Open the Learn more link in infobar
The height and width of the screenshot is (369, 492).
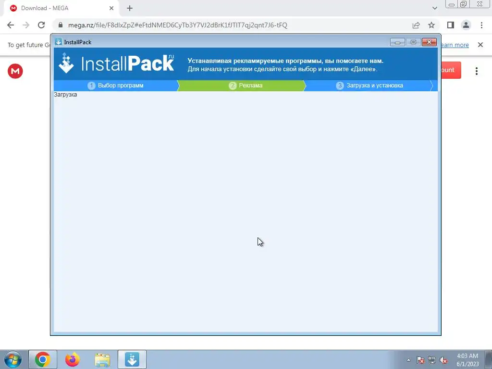pos(455,45)
